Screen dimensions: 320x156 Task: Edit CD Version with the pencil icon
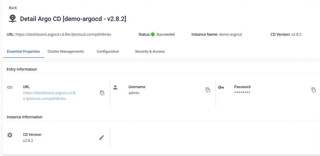click(102, 138)
